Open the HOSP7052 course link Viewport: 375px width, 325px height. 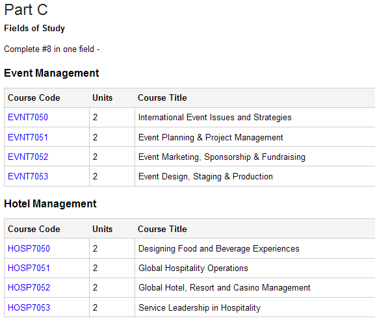tap(29, 287)
